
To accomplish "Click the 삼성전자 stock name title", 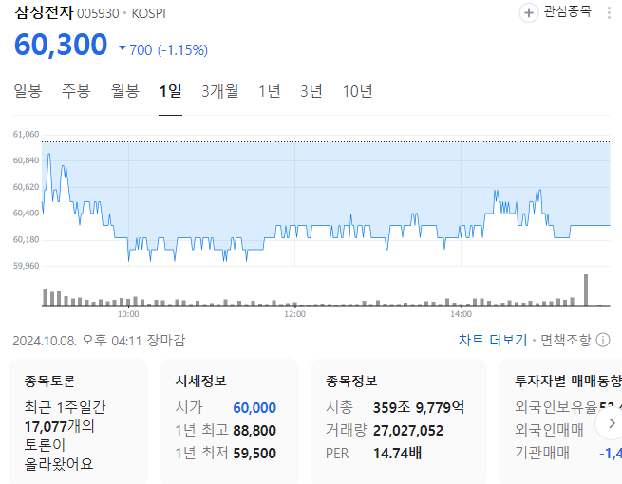I will [44, 12].
